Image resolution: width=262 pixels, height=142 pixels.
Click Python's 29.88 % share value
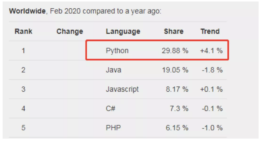tap(175, 51)
